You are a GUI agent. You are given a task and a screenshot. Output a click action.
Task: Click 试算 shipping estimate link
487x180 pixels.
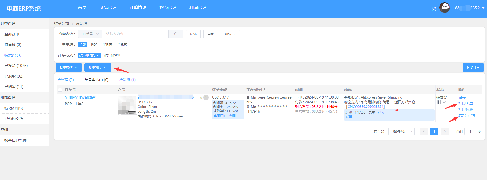point(349,117)
